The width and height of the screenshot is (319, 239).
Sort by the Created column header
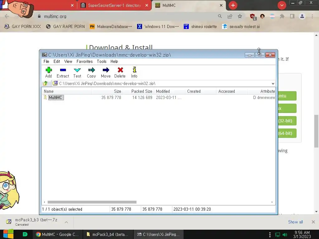click(201, 91)
